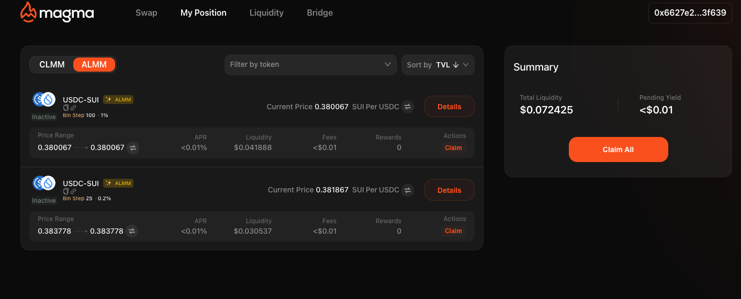Expand the Filter by token dropdown

[388, 64]
